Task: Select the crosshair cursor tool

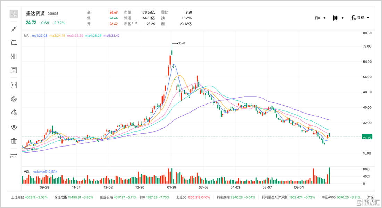Action: coord(14,14)
